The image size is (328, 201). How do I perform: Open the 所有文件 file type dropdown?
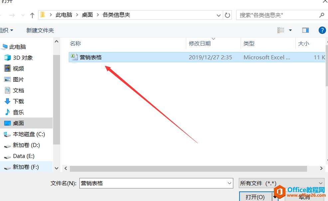point(281,183)
